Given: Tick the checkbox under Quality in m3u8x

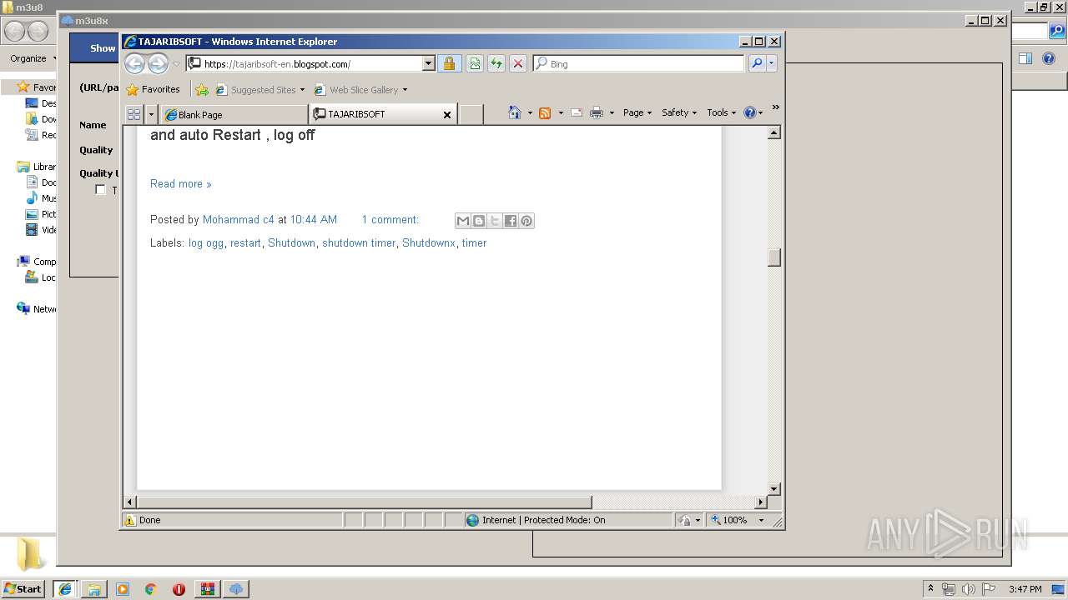Looking at the screenshot, I should (100, 190).
